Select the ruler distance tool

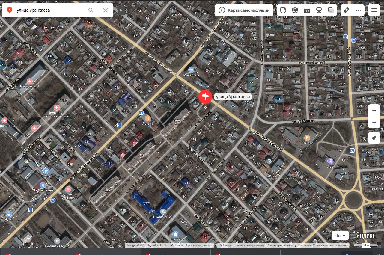pyautogui.click(x=347, y=10)
